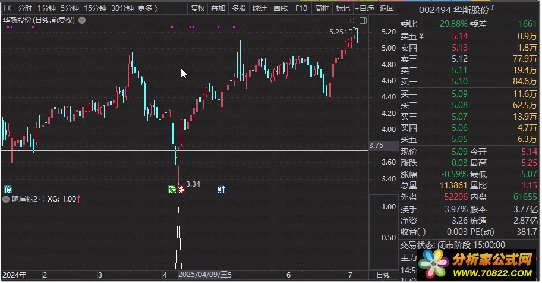Select 卖二 price 5.11
The width and height of the screenshot is (542, 283).
(460, 70)
